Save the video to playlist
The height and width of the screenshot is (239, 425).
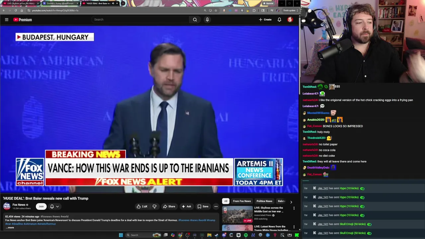[x=203, y=206]
